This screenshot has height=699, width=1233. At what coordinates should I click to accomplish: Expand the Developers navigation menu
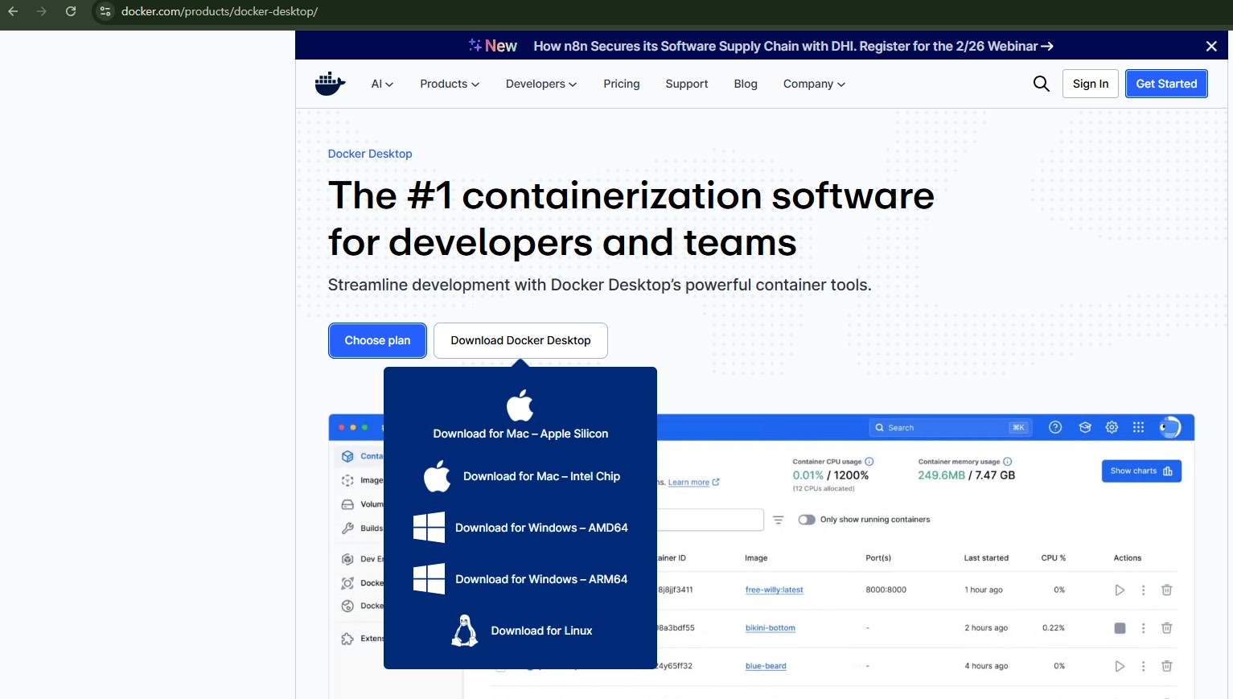pos(541,84)
